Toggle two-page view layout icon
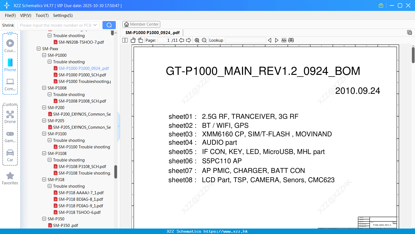Screen dimensions: 415x234 click(125, 40)
